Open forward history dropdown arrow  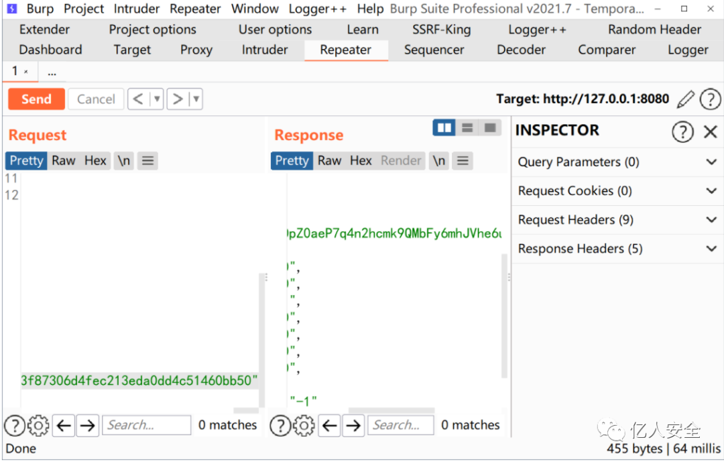(196, 99)
